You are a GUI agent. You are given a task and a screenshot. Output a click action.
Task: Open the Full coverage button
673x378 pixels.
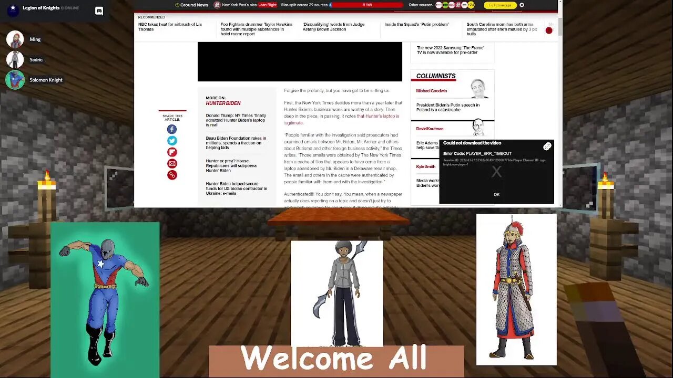click(x=500, y=5)
